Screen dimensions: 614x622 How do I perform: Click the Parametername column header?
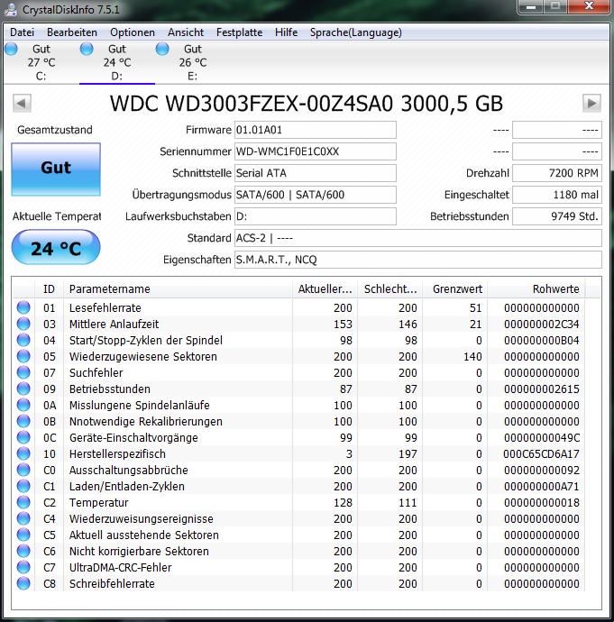178,288
